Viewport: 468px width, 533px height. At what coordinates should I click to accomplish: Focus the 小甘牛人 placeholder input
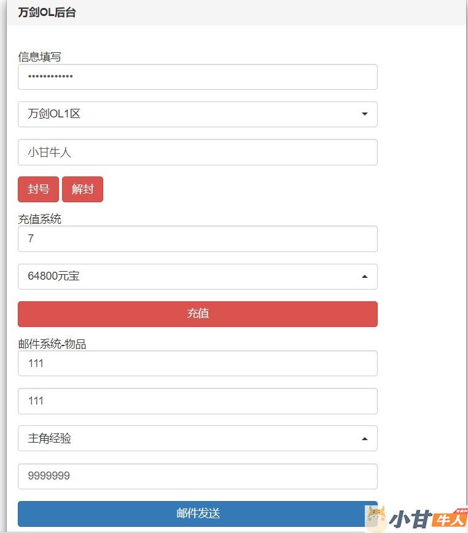pyautogui.click(x=197, y=152)
